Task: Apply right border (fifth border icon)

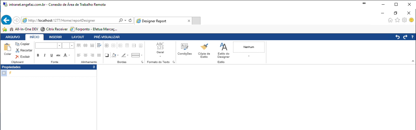Action: coord(134,45)
